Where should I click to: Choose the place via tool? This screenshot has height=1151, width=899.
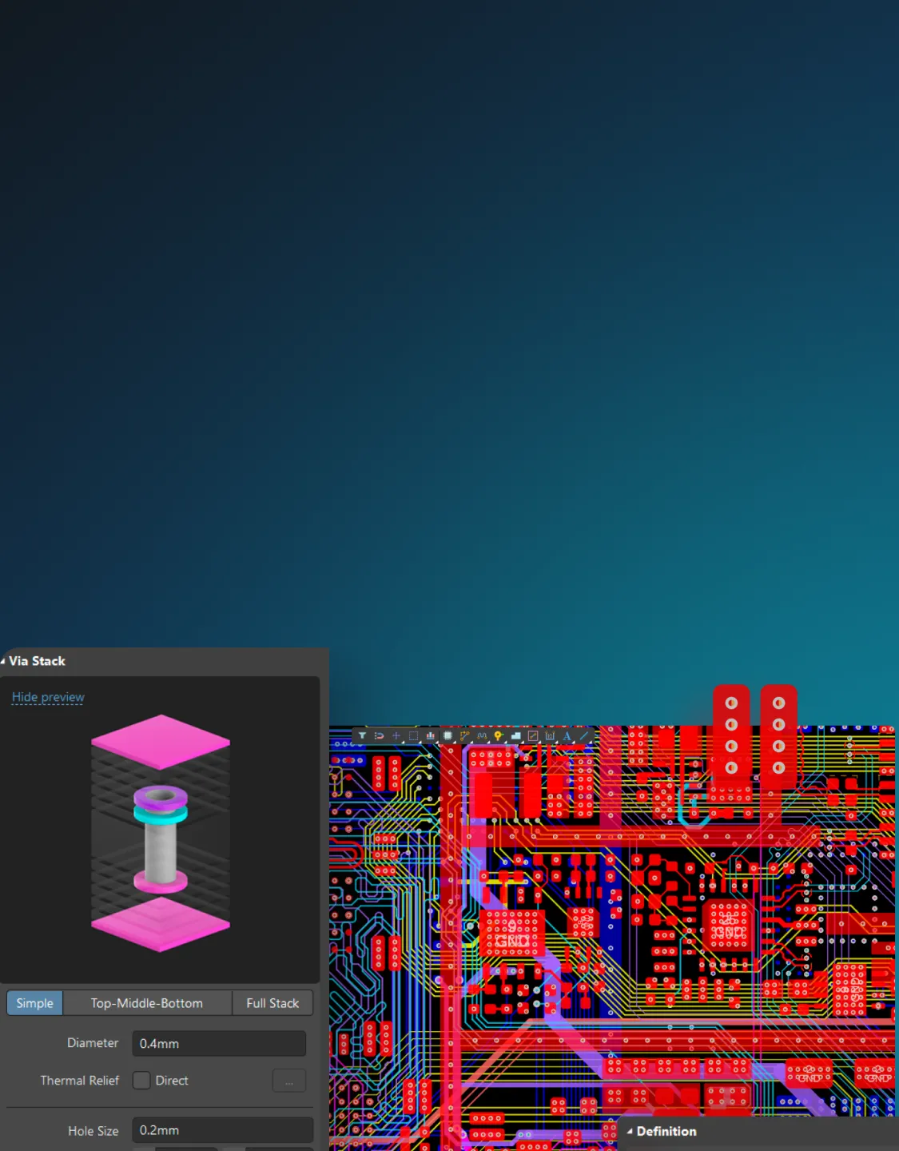(499, 735)
